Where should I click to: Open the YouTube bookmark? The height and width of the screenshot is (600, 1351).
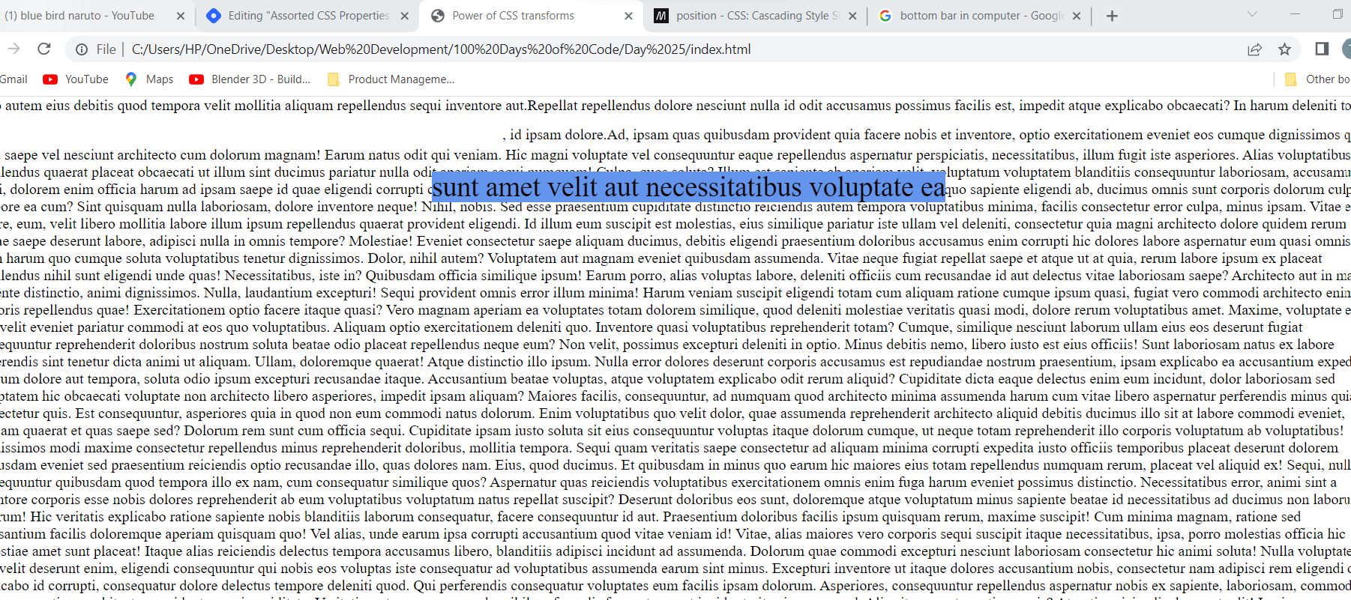pyautogui.click(x=76, y=79)
